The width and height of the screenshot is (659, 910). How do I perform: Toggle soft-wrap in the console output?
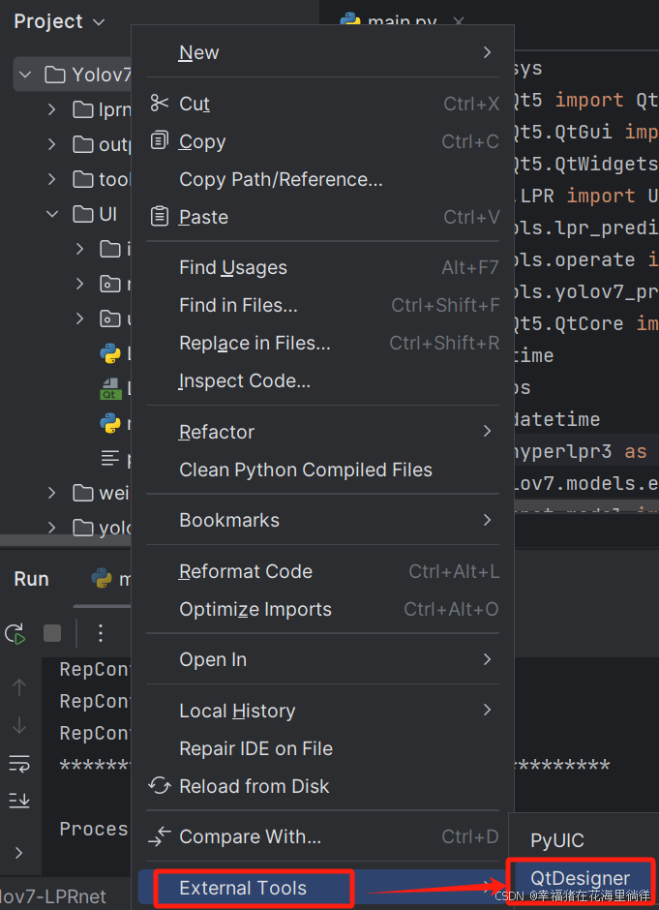coord(19,764)
